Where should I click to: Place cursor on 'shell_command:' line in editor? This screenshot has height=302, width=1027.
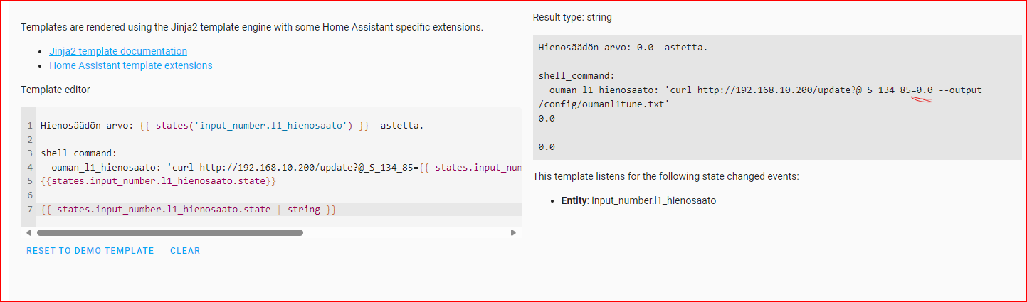coord(78,153)
